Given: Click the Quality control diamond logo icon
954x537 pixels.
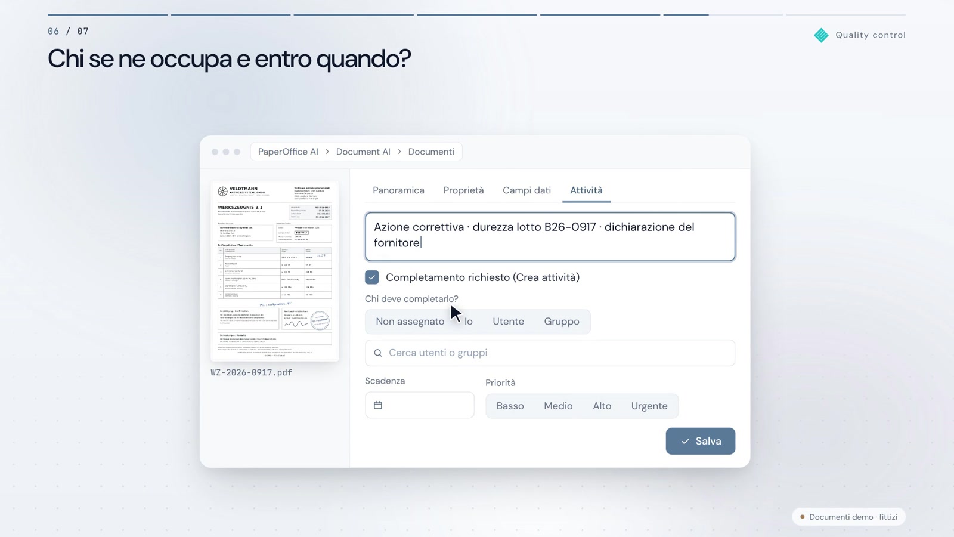Looking at the screenshot, I should 821,35.
